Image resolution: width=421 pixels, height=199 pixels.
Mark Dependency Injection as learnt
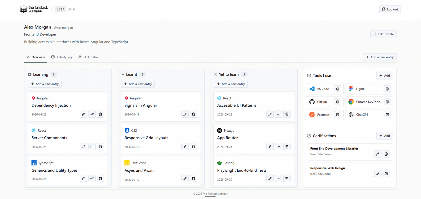(x=92, y=114)
